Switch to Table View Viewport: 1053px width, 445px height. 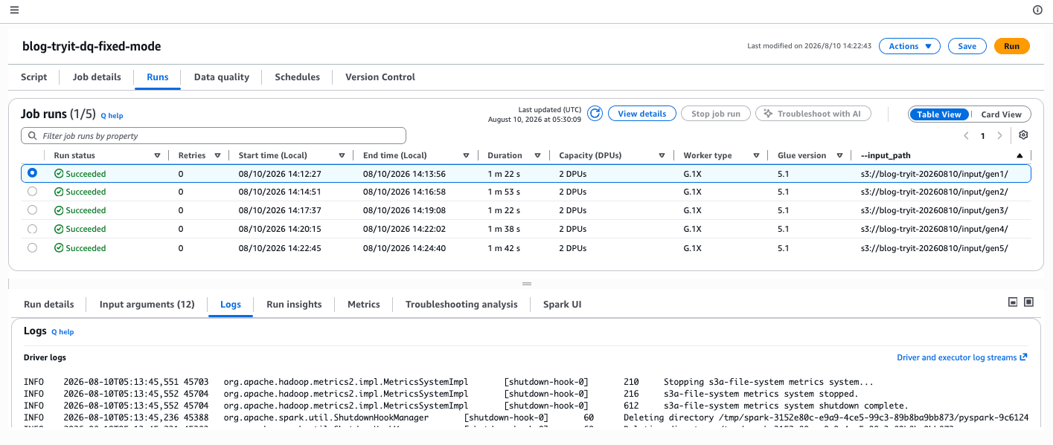[939, 114]
